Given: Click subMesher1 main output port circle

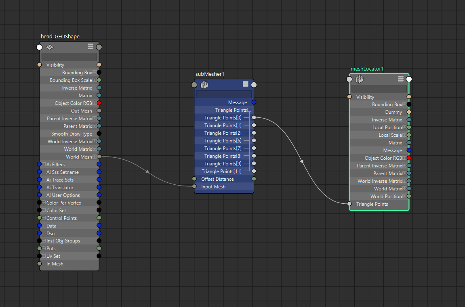Looking at the screenshot, I should tap(254, 85).
